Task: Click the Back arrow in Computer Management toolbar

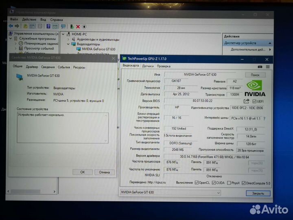Action: click(x=11, y=26)
